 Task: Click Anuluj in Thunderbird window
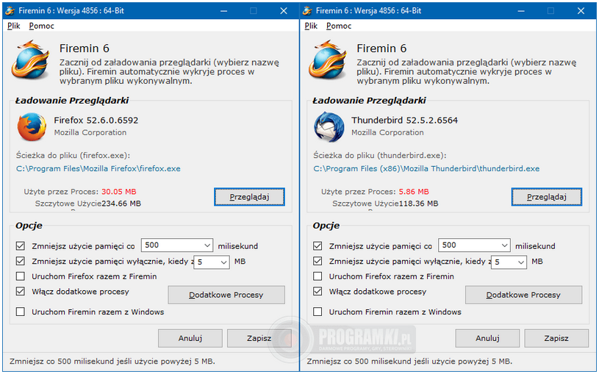point(487,338)
